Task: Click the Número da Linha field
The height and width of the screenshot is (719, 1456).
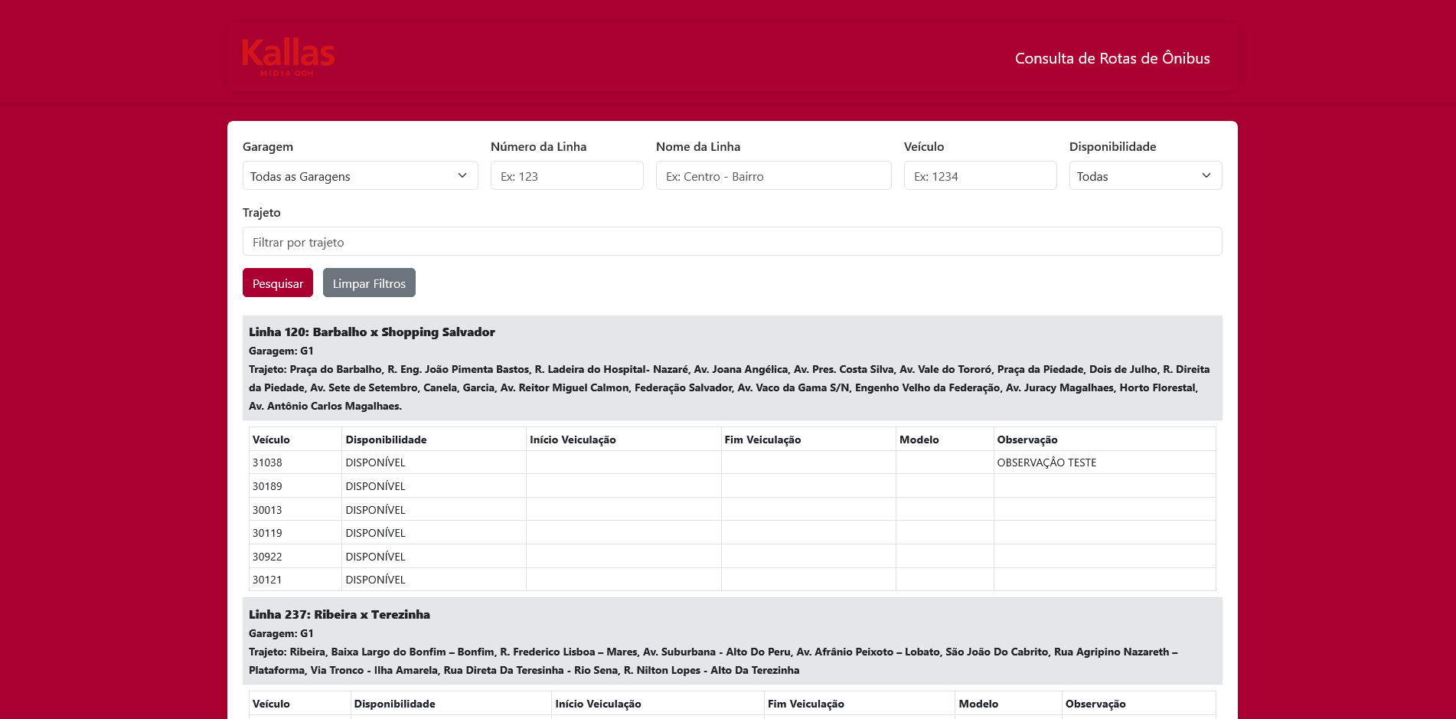Action: (x=566, y=176)
